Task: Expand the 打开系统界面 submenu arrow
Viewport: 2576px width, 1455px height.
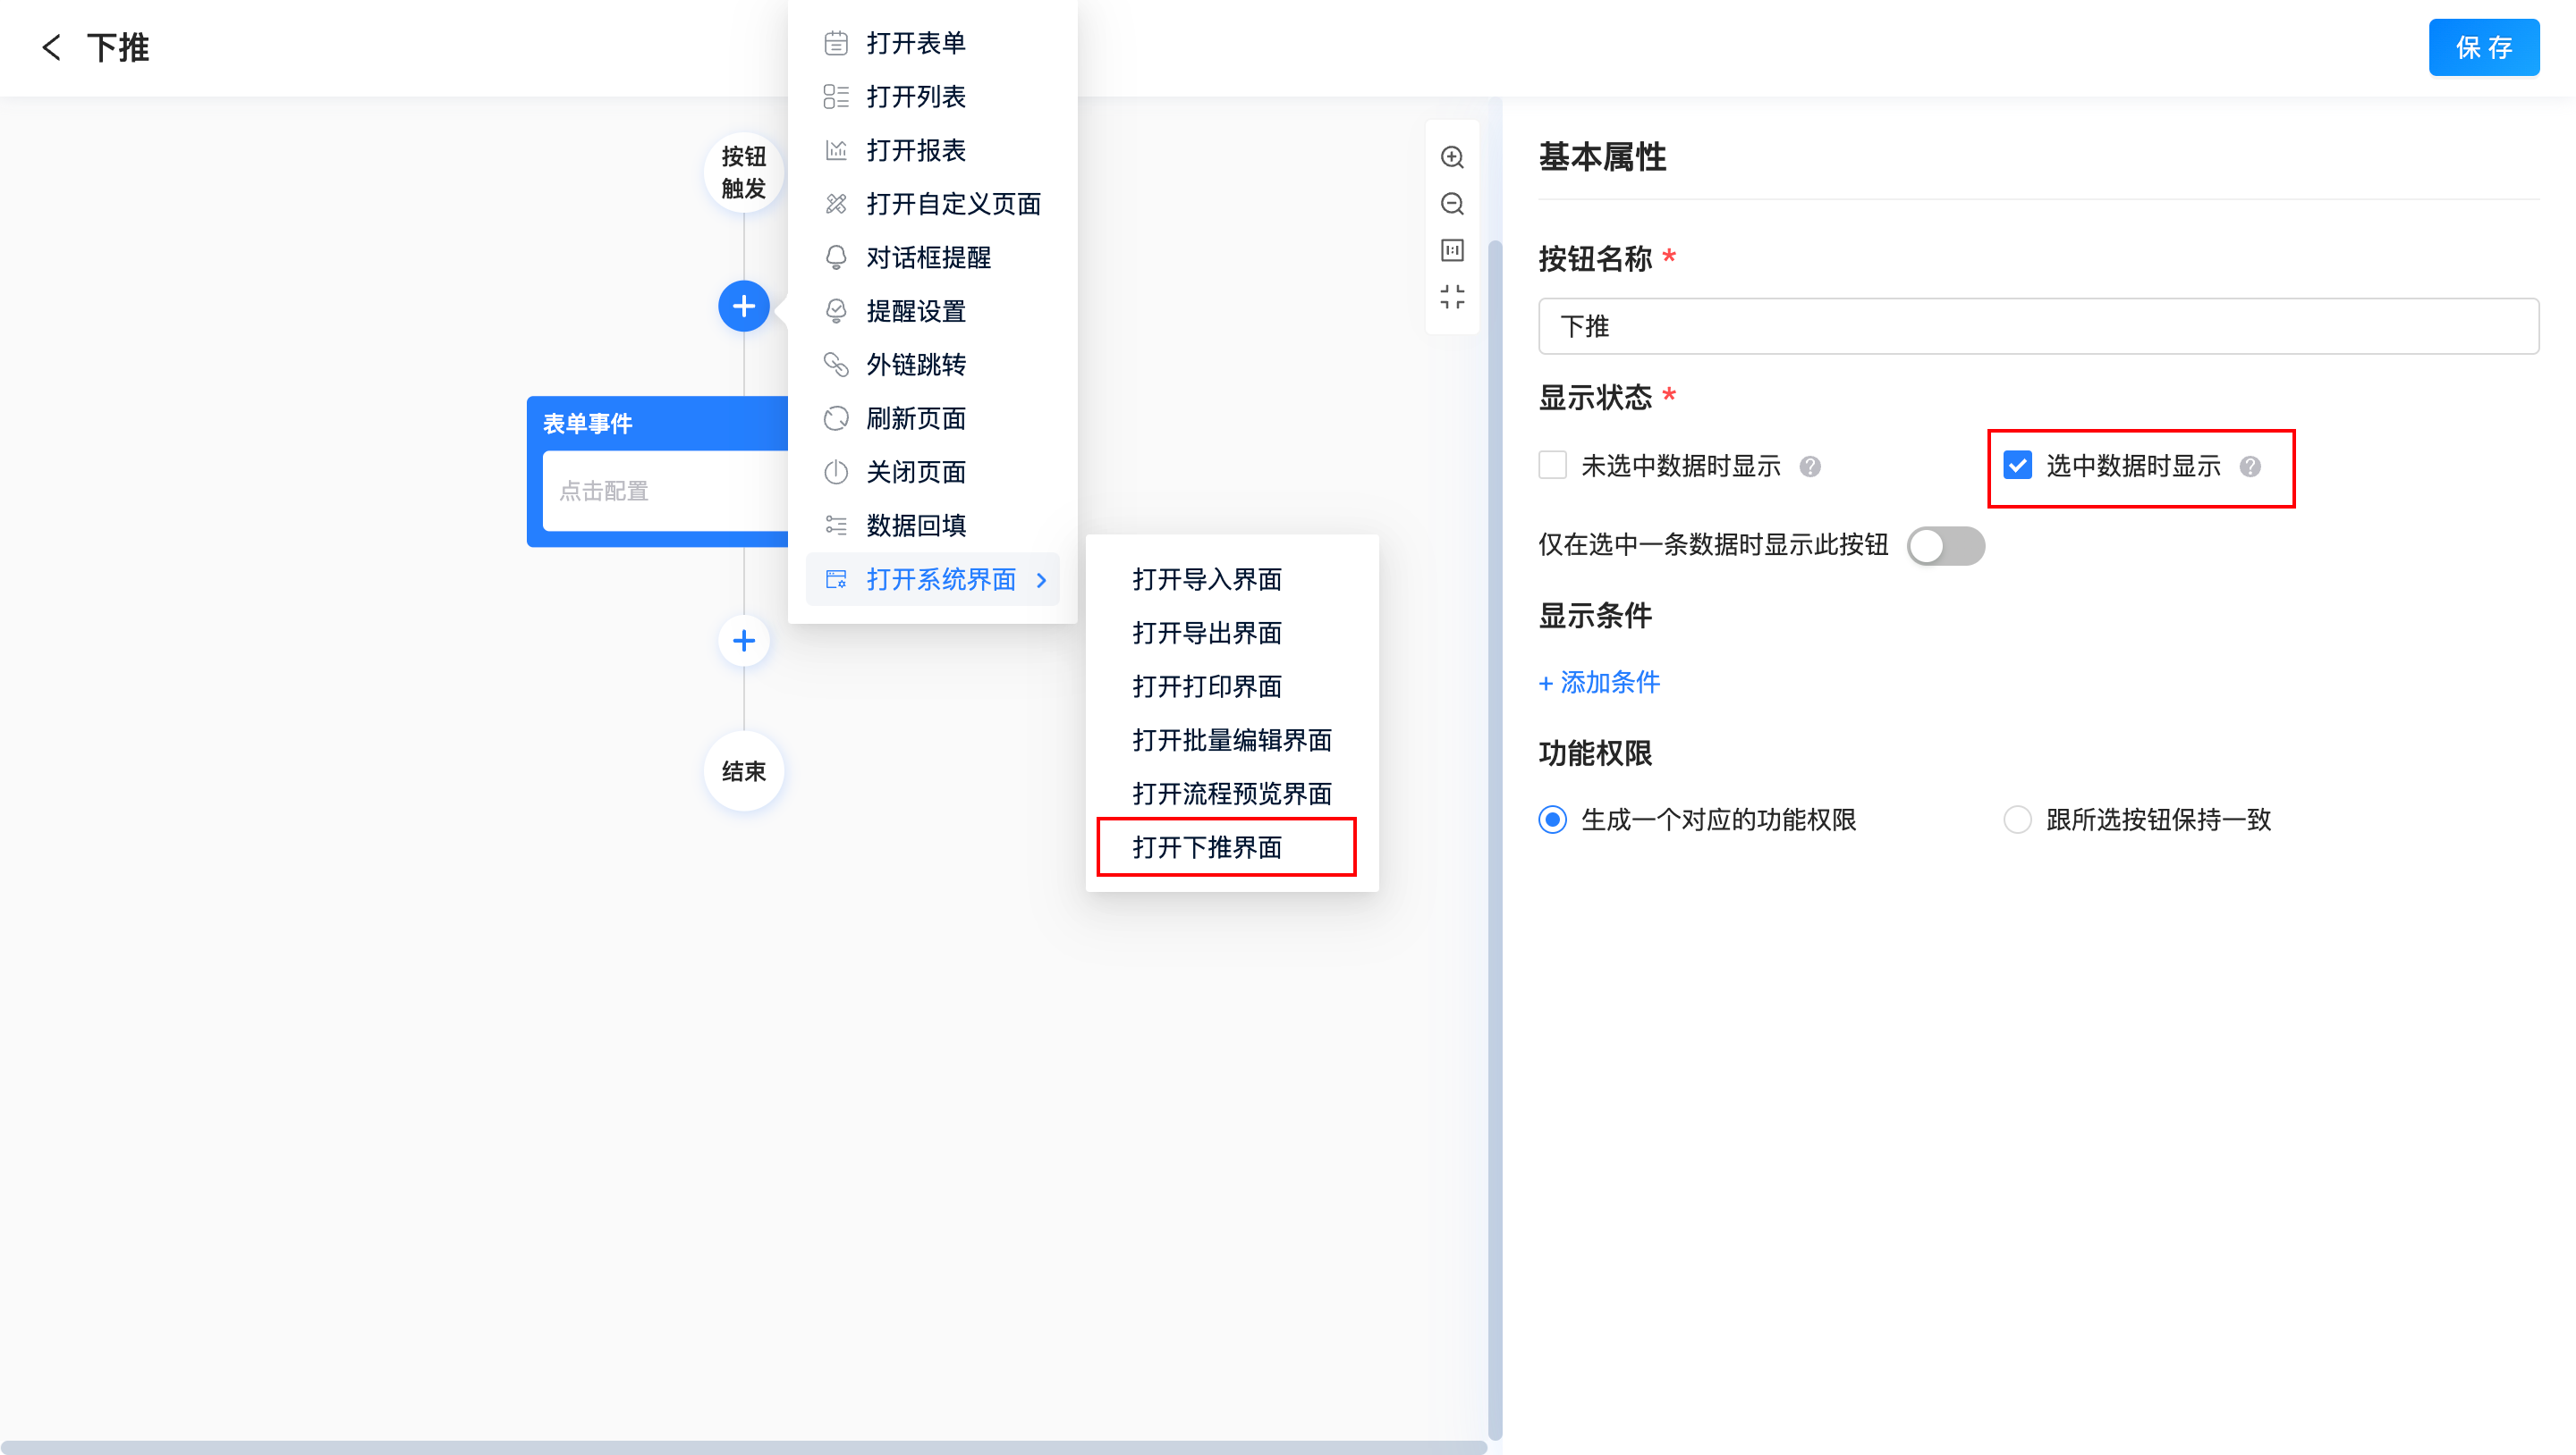Action: click(1042, 581)
